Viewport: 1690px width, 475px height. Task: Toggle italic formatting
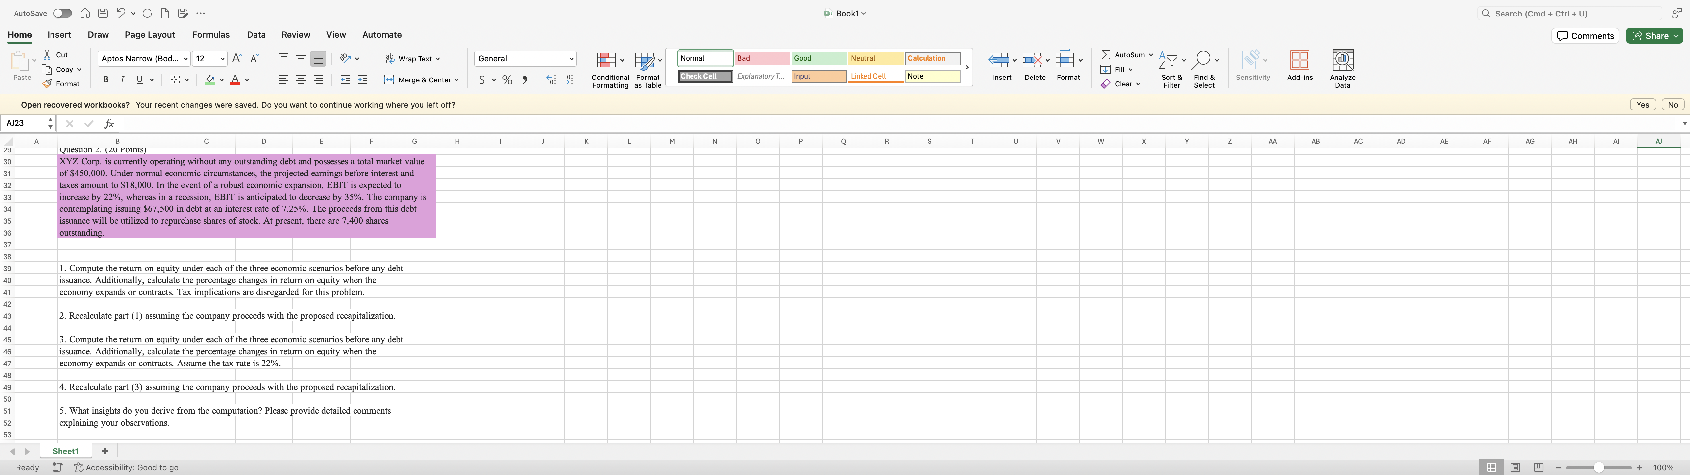point(122,79)
